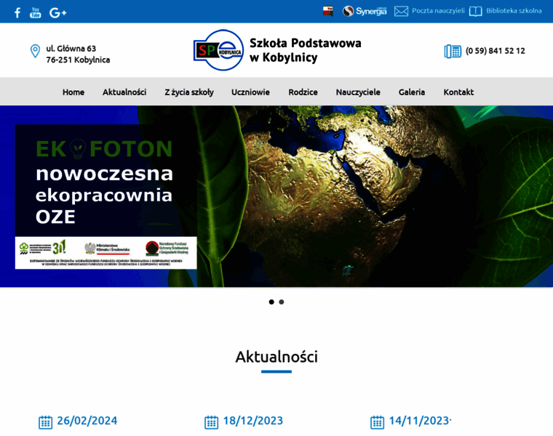Open the Poczta nauczycieli link
553x436 pixels.
pyautogui.click(x=438, y=11)
